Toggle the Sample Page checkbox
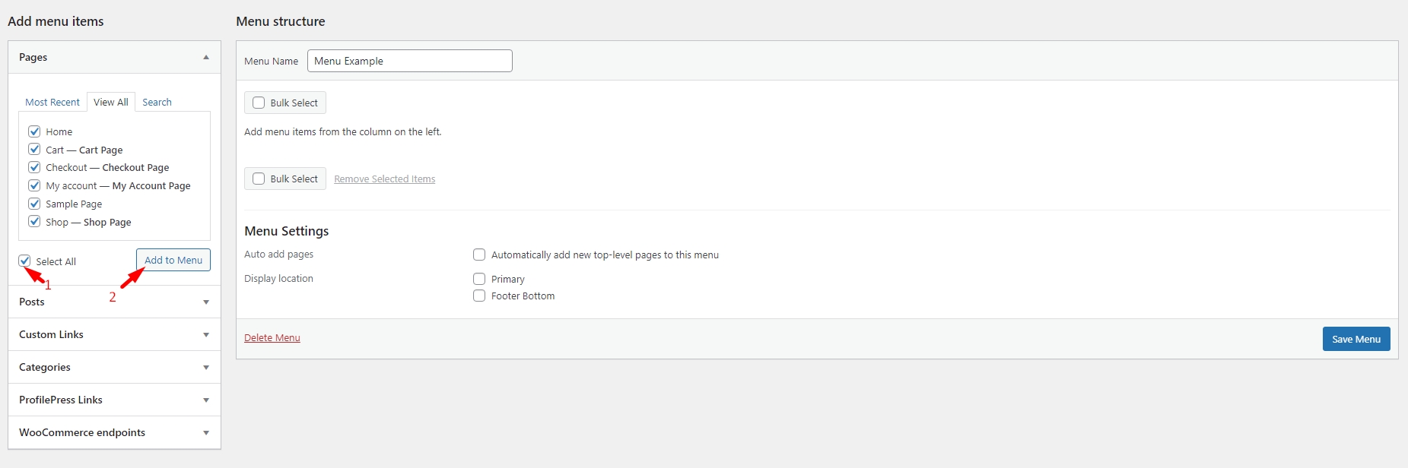 pyautogui.click(x=34, y=204)
